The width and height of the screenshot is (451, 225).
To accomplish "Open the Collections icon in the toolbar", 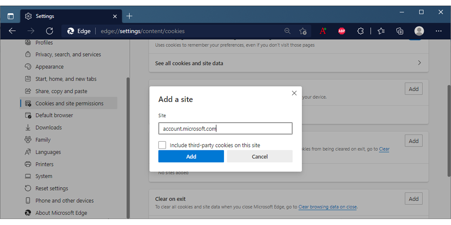I will pos(400,31).
